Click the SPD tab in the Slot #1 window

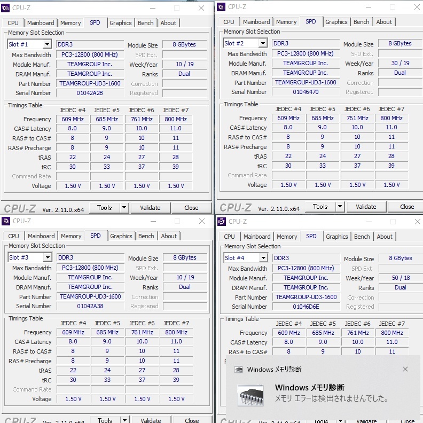pos(95,22)
